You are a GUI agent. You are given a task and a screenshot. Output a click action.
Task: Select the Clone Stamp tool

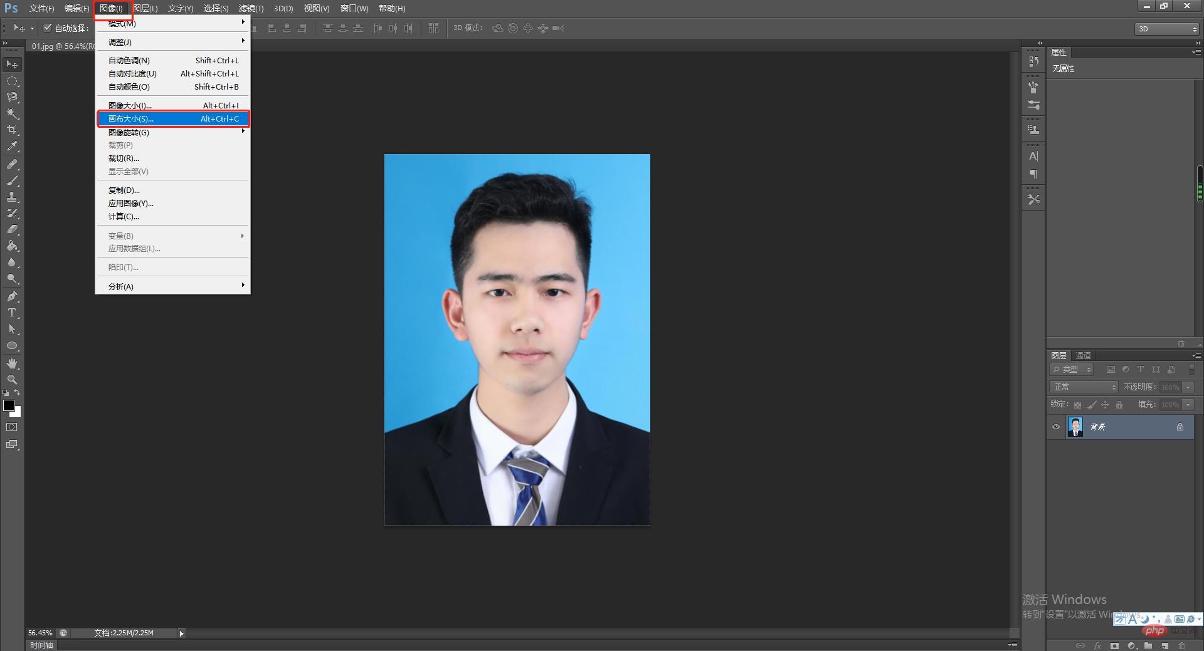click(12, 197)
